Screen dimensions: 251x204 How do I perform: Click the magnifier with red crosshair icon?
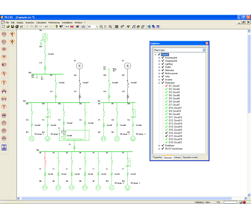pyautogui.click(x=110, y=27)
